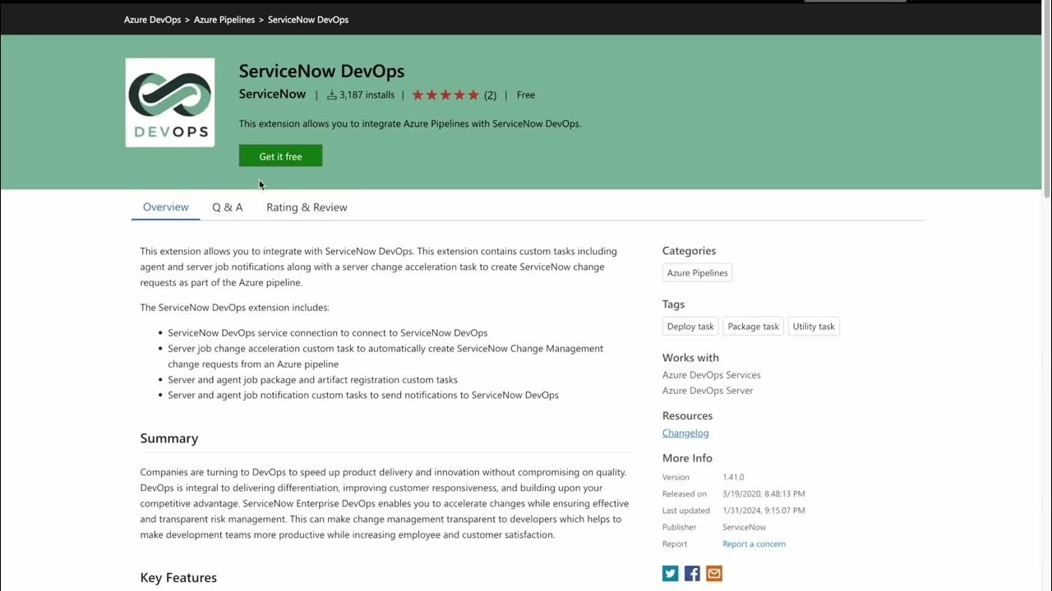Click the Azure Pipelines category tag
Image resolution: width=1052 pixels, height=591 pixels.
pos(697,273)
